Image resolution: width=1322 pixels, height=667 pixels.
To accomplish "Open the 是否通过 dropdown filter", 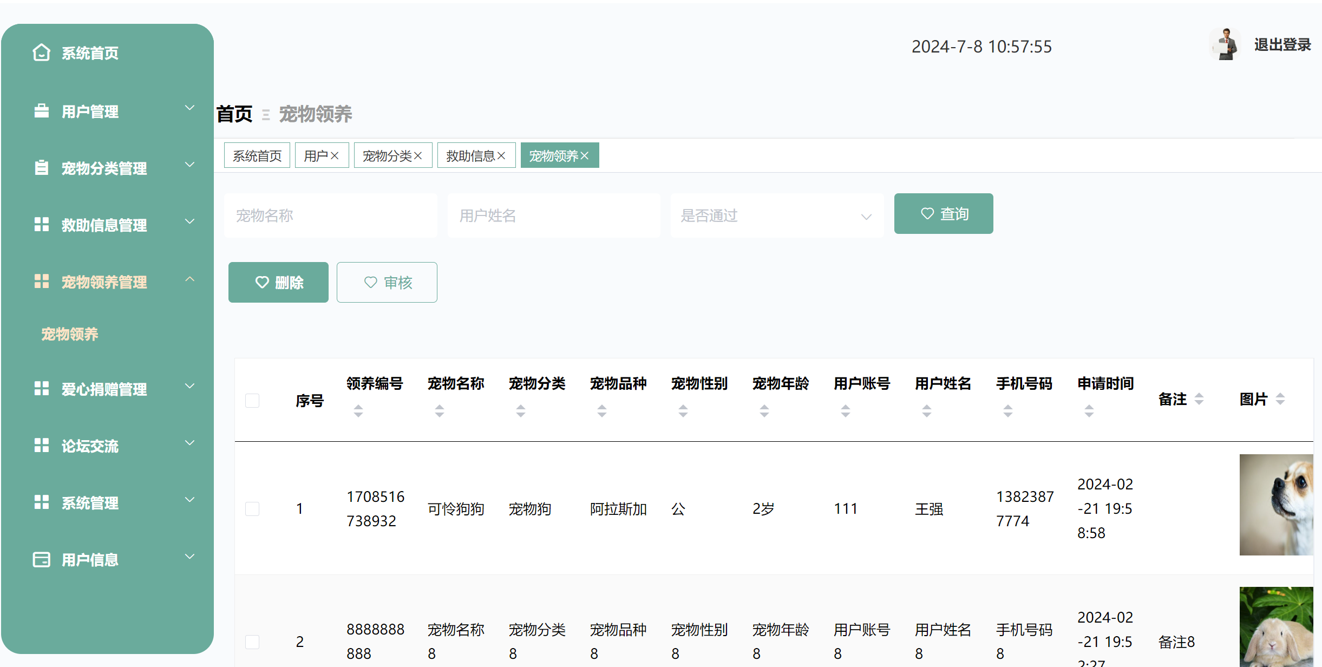I will pyautogui.click(x=777, y=215).
